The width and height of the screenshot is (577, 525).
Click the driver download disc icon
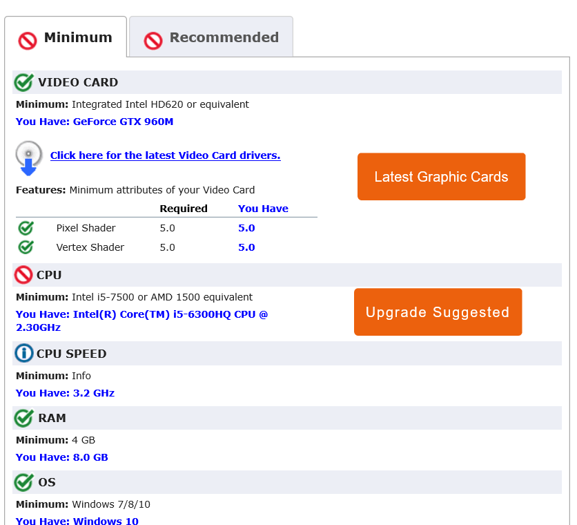coord(29,158)
